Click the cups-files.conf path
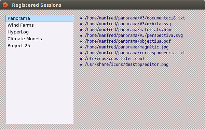Screen dimensions: 205x129 (x=114, y=59)
